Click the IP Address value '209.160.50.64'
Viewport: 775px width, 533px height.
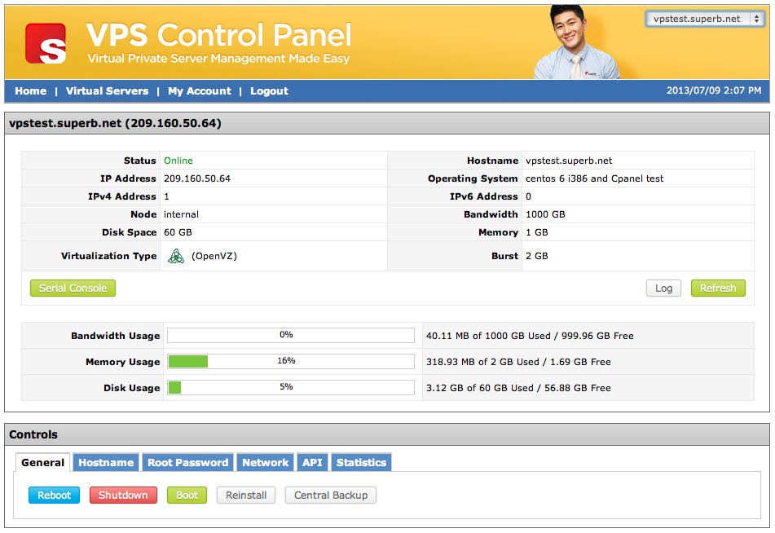point(197,178)
